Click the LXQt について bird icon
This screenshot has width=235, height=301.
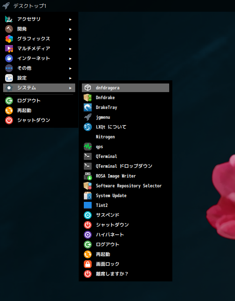pos(88,127)
